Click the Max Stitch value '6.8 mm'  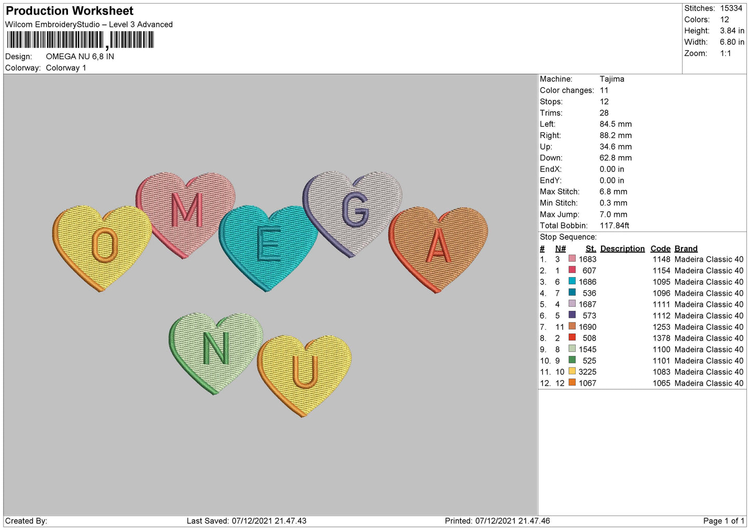(613, 192)
